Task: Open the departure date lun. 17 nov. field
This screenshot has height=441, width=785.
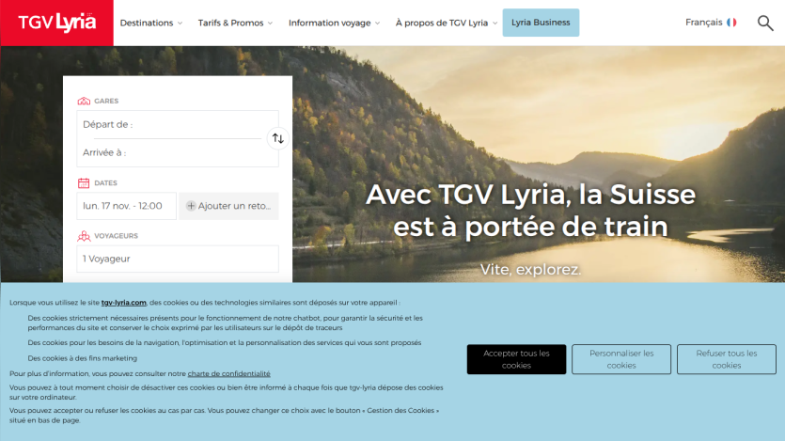Action: point(126,206)
